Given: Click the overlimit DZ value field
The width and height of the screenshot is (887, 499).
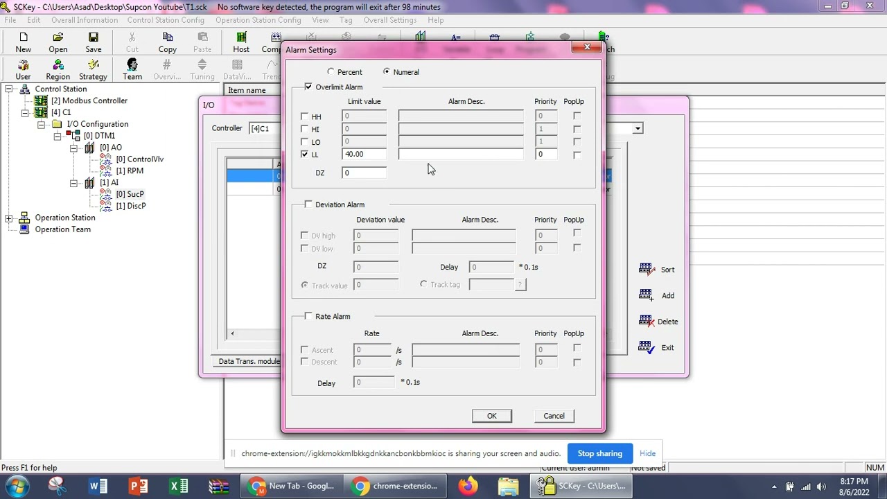Looking at the screenshot, I should point(364,173).
